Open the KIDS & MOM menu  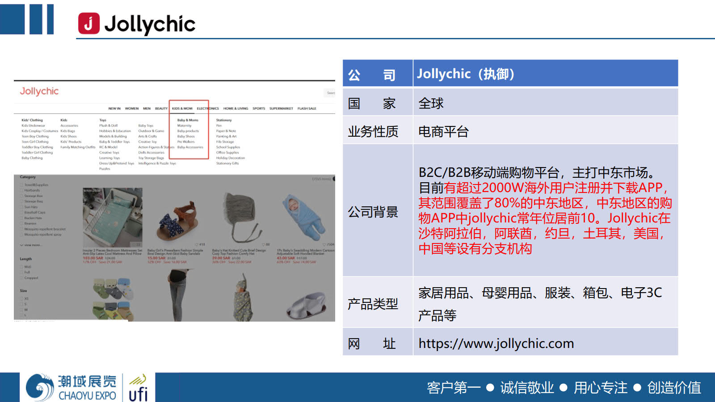coord(182,109)
